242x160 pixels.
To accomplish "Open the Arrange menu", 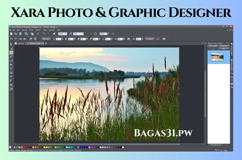I will (24, 30).
